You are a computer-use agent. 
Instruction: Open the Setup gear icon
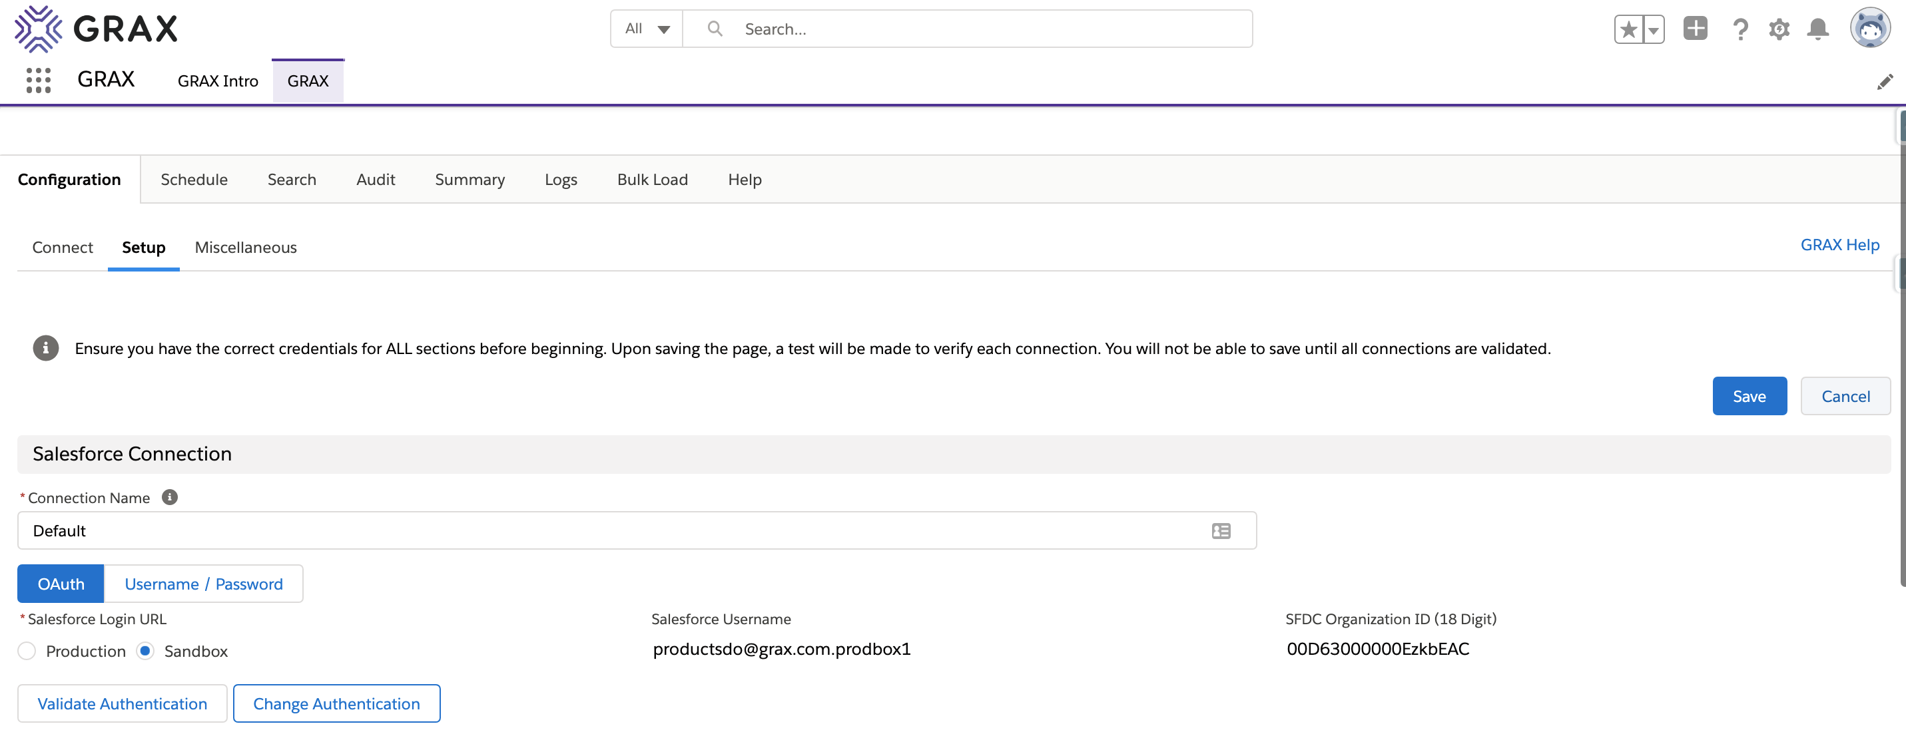(x=1779, y=29)
